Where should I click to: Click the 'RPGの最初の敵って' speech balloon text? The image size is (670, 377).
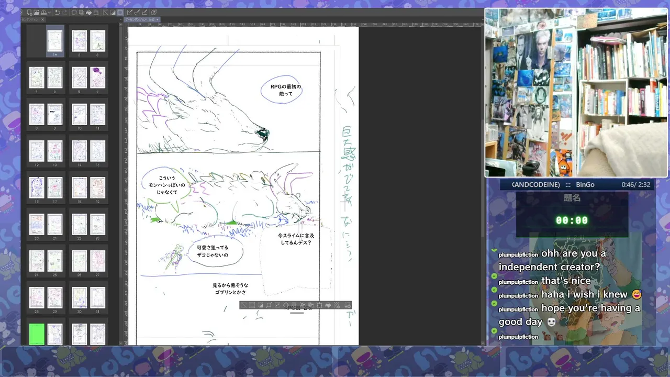point(286,90)
